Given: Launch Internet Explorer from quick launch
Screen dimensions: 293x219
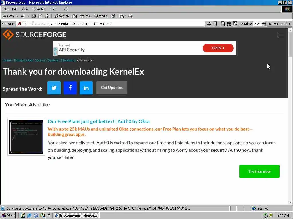Looking at the screenshot, I should (29, 216).
